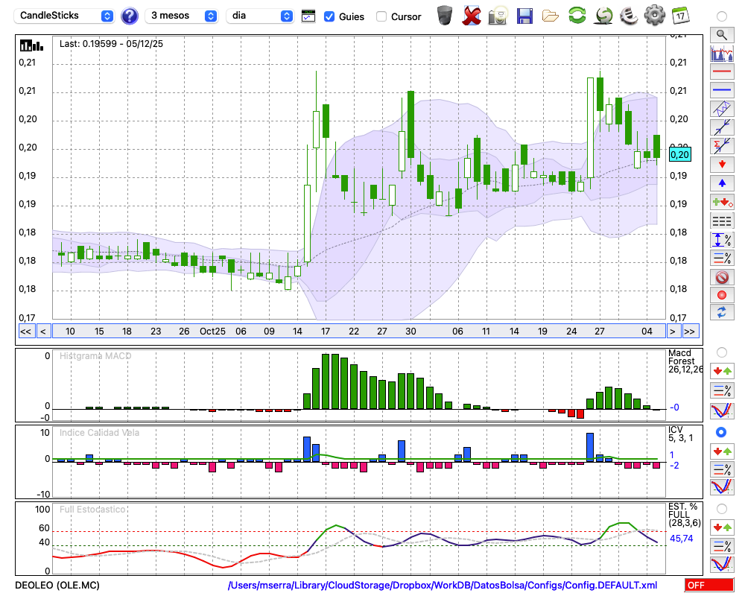Viewport: 745px width, 596px height.
Task: Select the magnifier zoom tool
Action: coord(721,34)
